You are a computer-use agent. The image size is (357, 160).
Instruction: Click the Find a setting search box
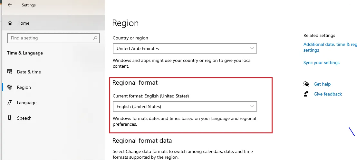(50, 38)
